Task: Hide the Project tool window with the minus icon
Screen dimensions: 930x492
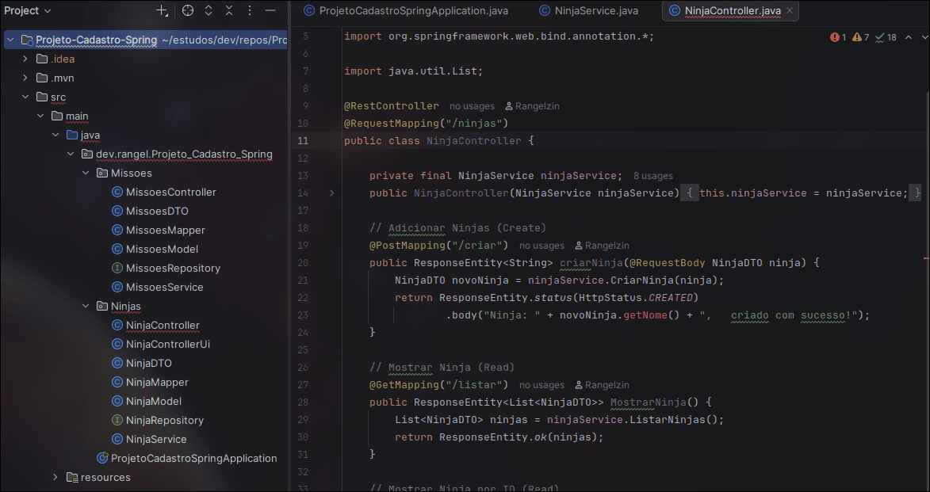Action: [x=270, y=10]
